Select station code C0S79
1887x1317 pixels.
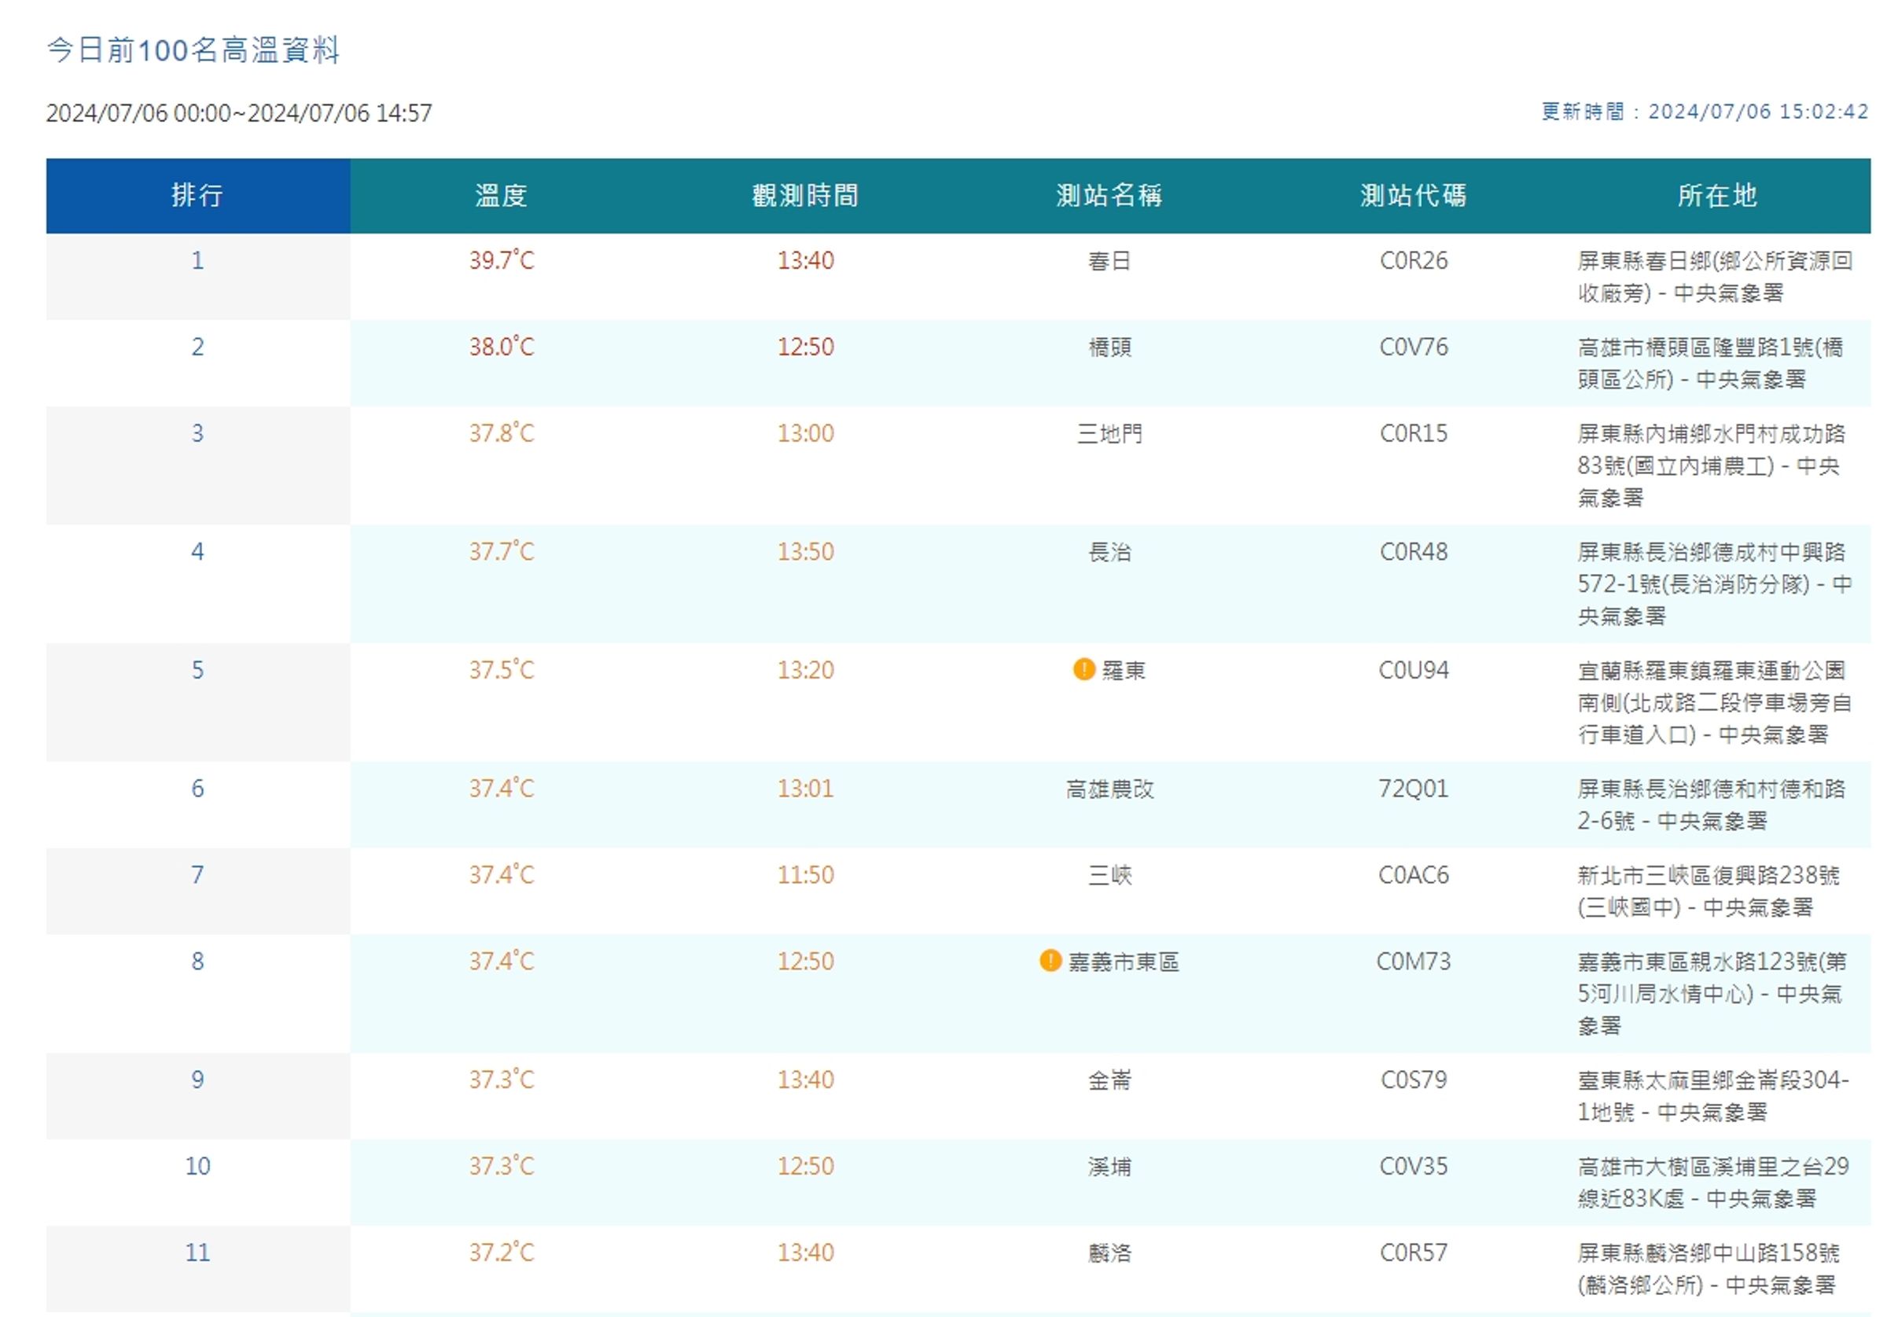coord(1414,1080)
